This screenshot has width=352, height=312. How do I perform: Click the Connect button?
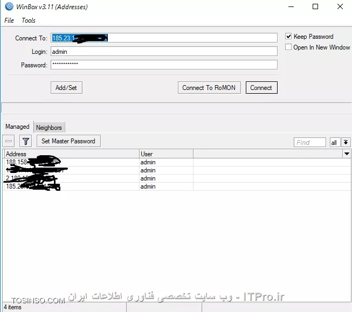pyautogui.click(x=261, y=87)
